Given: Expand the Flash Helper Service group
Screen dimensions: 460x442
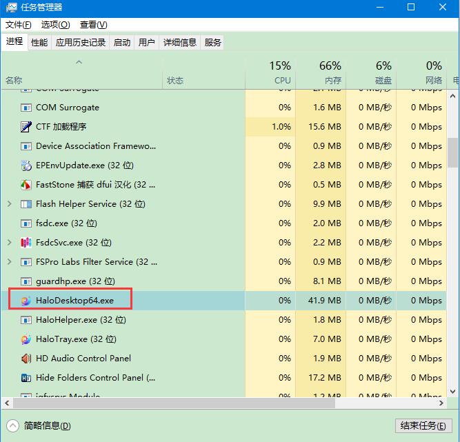Looking at the screenshot, I should (9, 204).
